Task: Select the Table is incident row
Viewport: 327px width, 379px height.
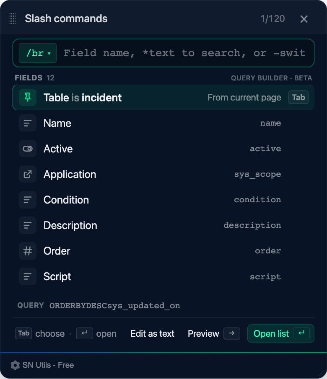Action: [x=163, y=98]
